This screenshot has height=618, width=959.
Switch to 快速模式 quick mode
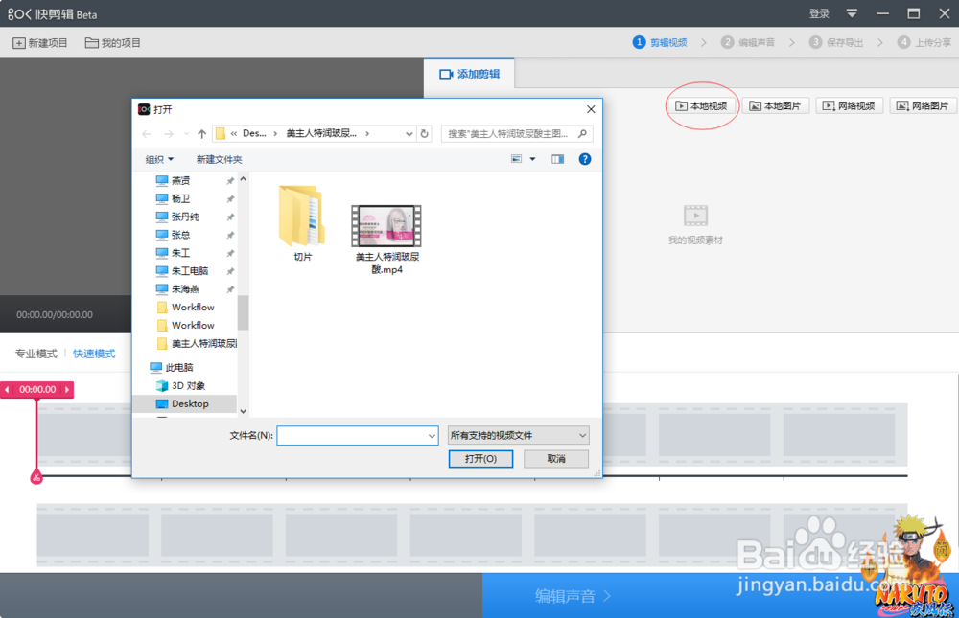click(94, 354)
